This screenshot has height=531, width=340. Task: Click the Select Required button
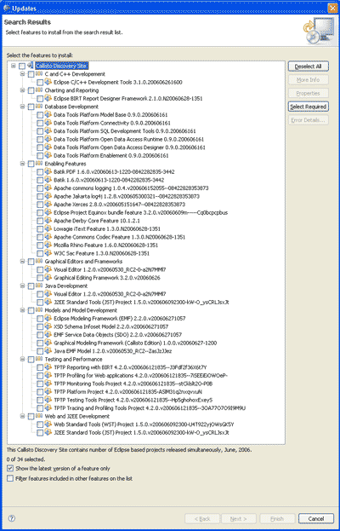[x=309, y=107]
